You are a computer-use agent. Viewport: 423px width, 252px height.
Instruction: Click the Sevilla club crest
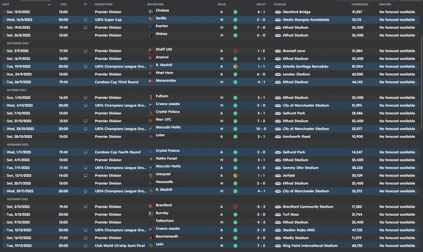click(151, 19)
